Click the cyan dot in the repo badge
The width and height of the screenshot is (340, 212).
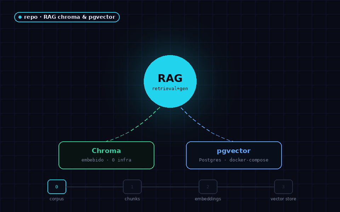click(x=20, y=17)
